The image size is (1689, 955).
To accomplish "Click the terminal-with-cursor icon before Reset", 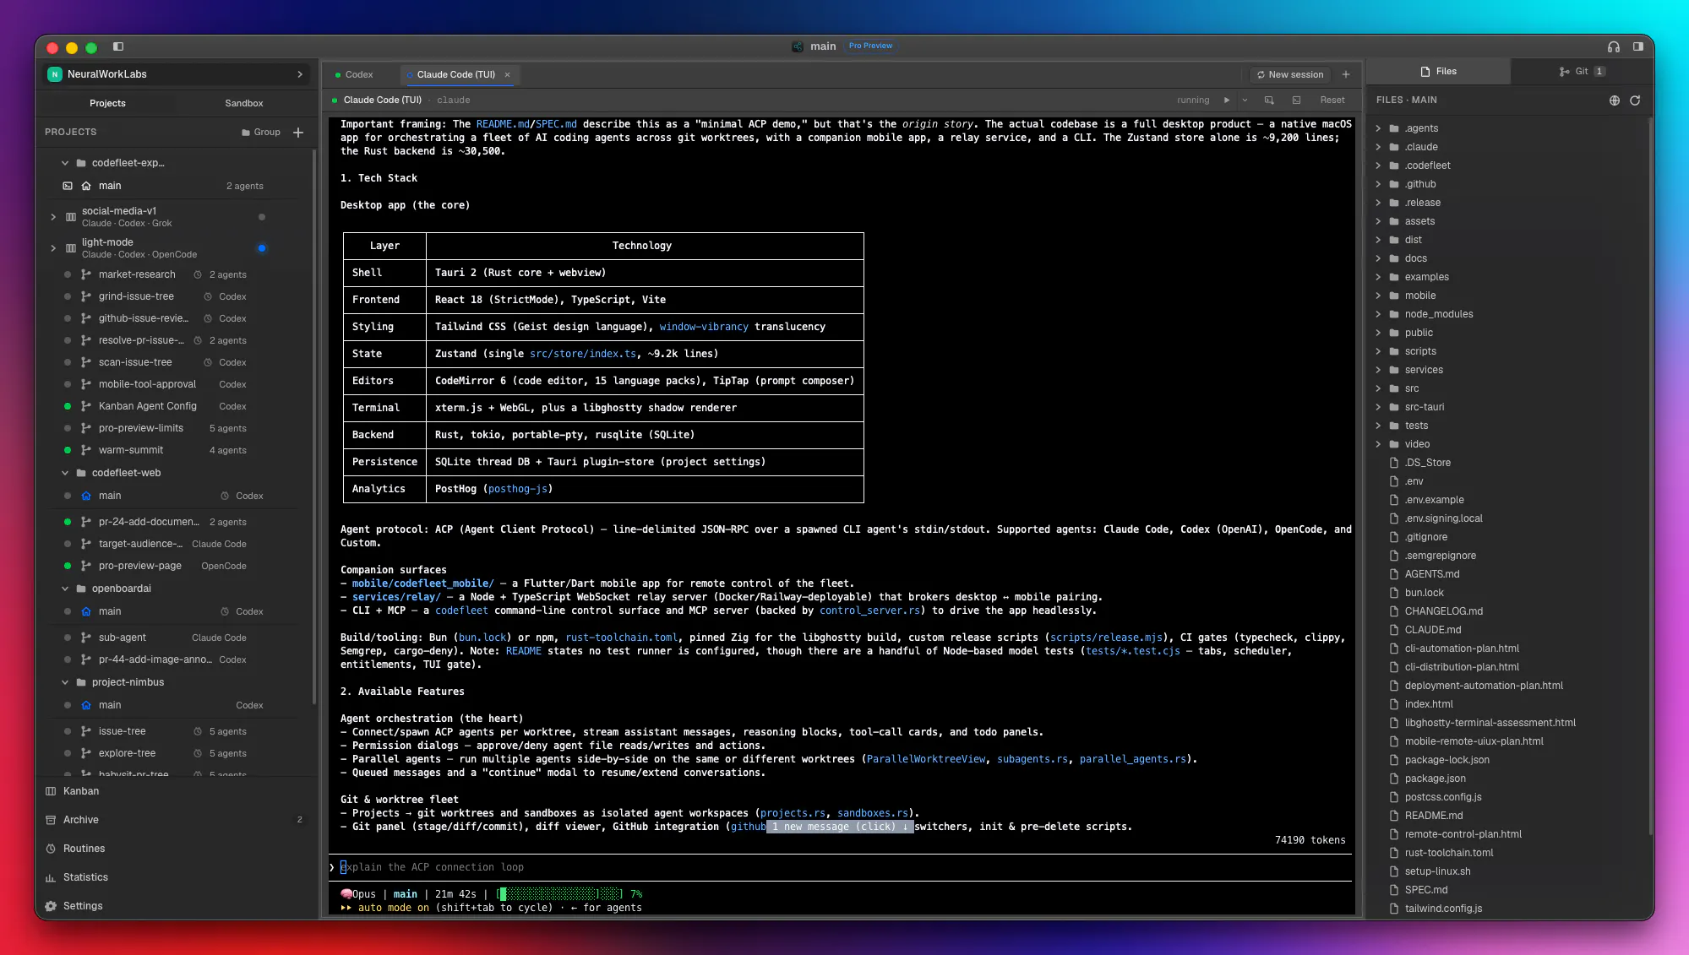I will click(x=1269, y=100).
